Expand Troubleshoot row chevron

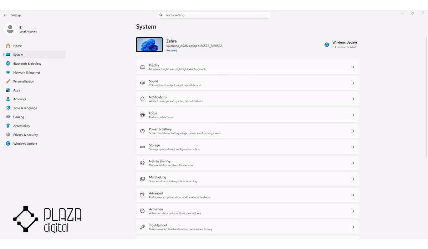coord(353,227)
